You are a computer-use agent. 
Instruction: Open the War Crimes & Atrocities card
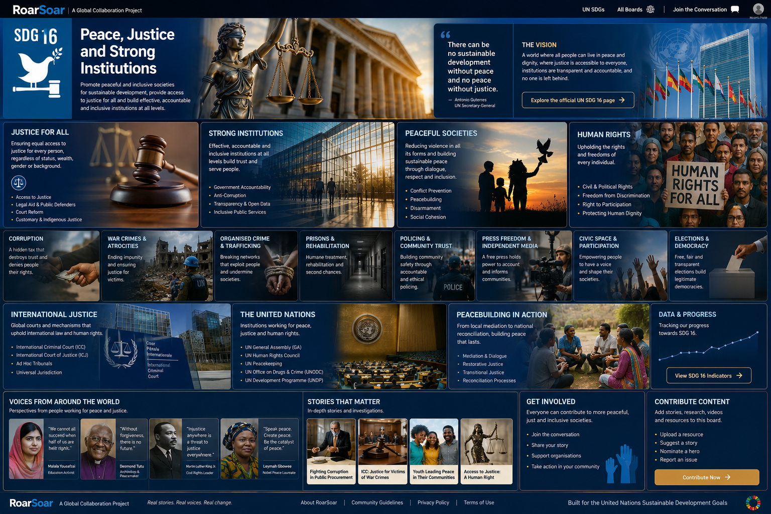157,266
